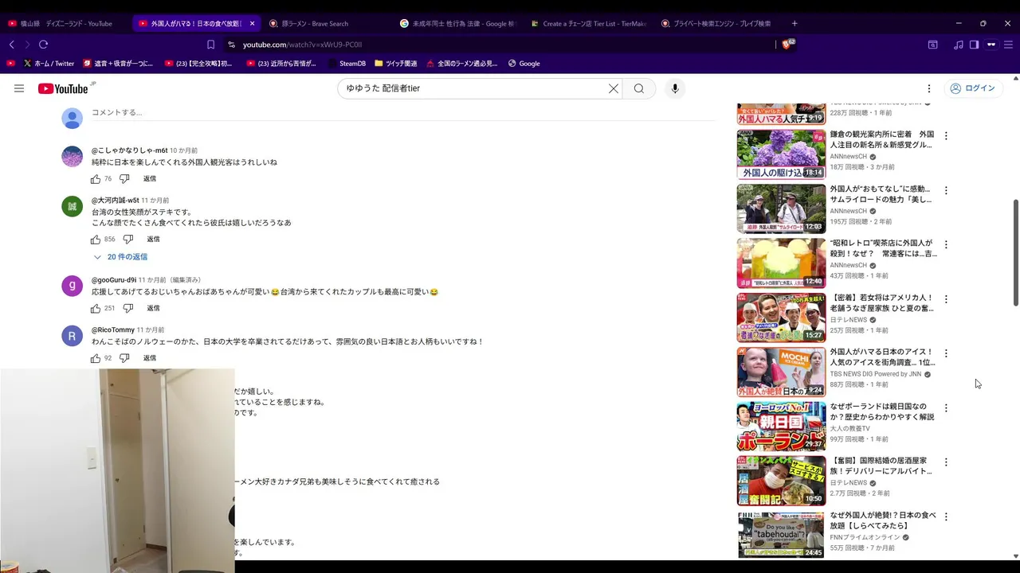Open options menu for 若女将はアメリカ人 video
The height and width of the screenshot is (573, 1020).
click(x=946, y=299)
